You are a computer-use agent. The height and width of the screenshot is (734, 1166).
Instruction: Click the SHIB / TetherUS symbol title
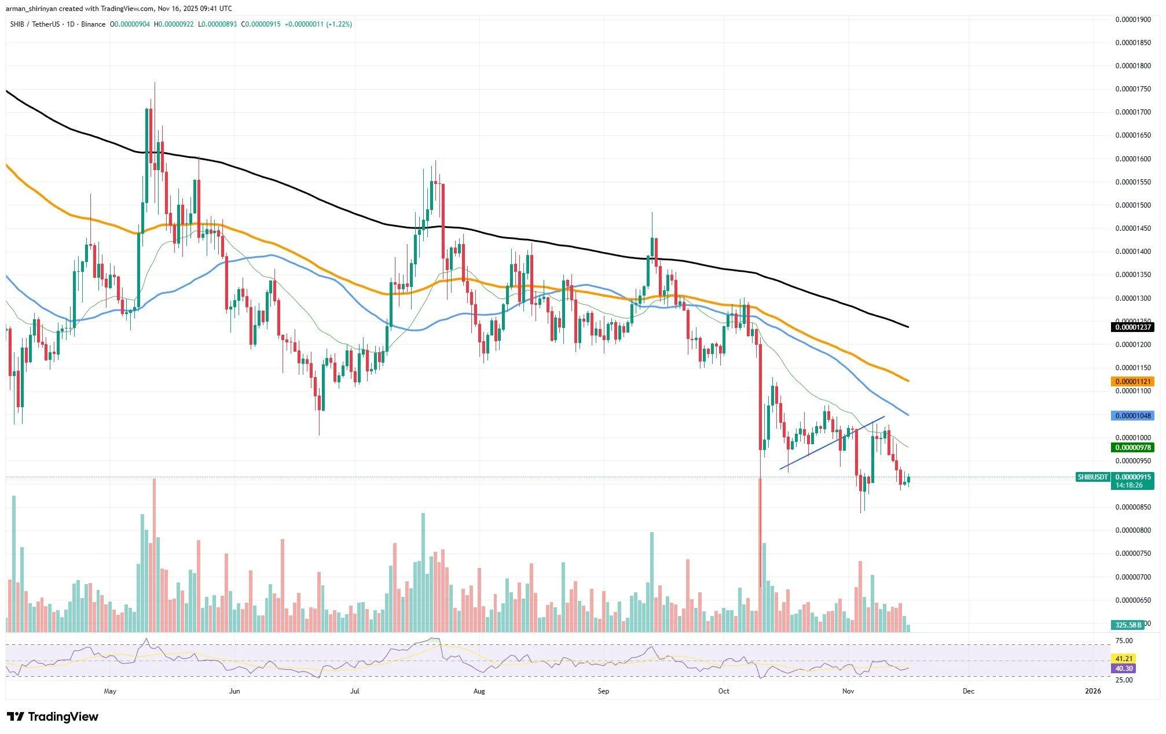tap(36, 24)
